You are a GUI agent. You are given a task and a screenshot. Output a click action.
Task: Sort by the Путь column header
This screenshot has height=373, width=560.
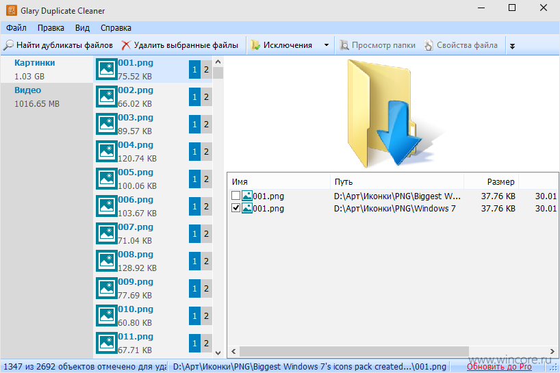pos(397,181)
